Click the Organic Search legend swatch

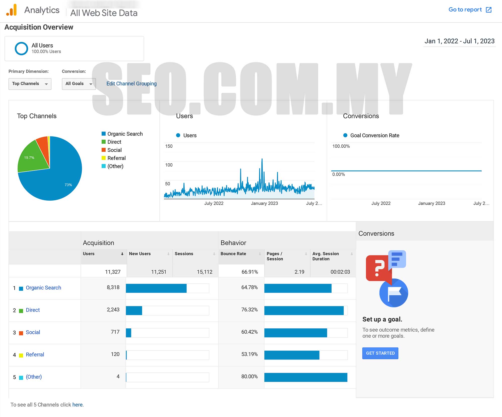[x=103, y=134]
